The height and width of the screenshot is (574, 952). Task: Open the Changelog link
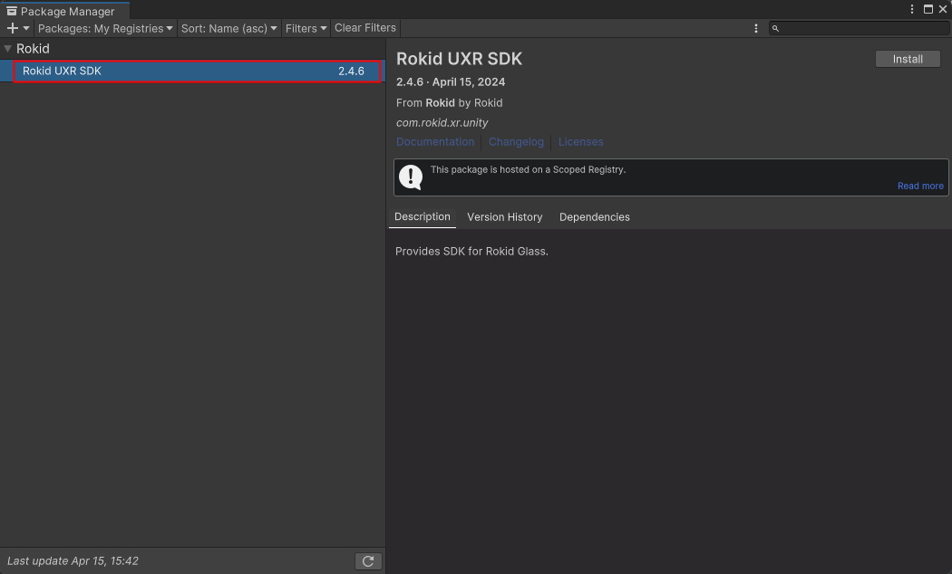[516, 142]
